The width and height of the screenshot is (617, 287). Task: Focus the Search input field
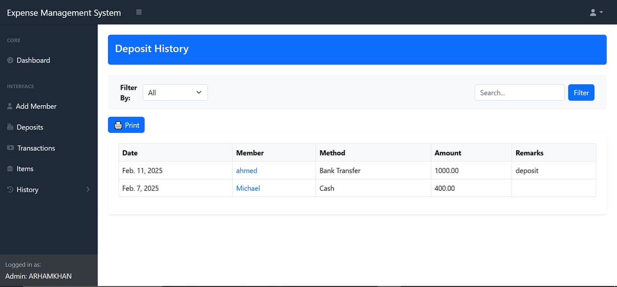[520, 93]
